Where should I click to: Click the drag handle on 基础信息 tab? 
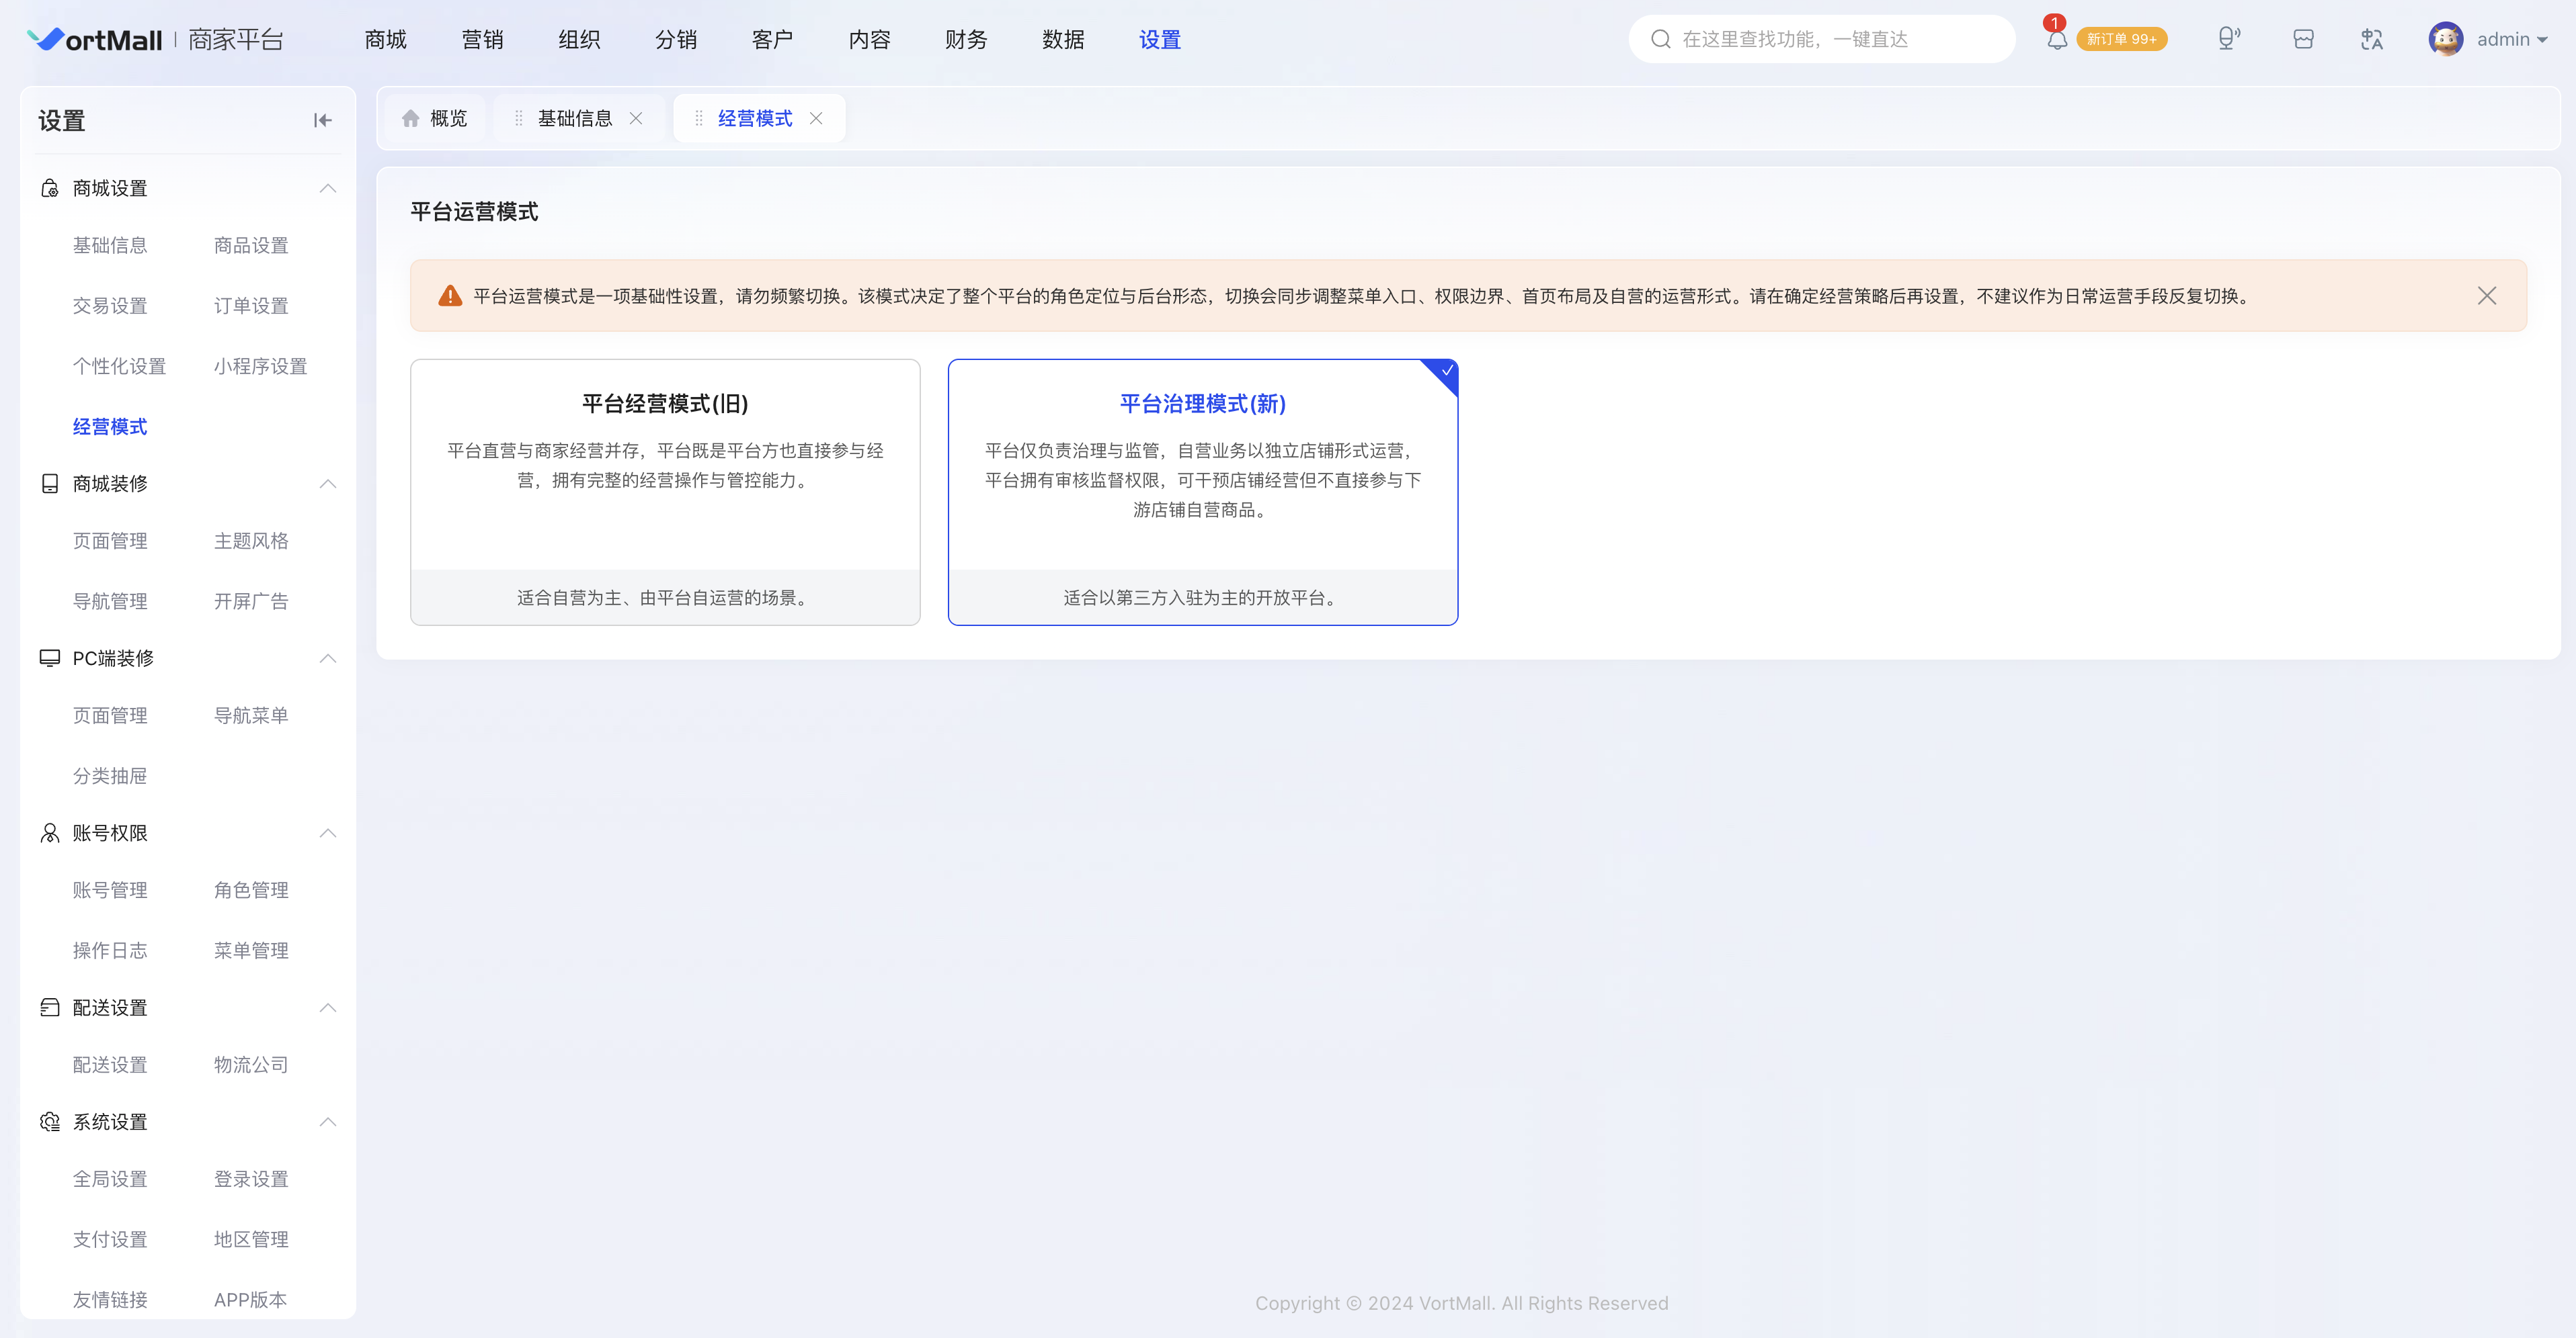point(518,118)
